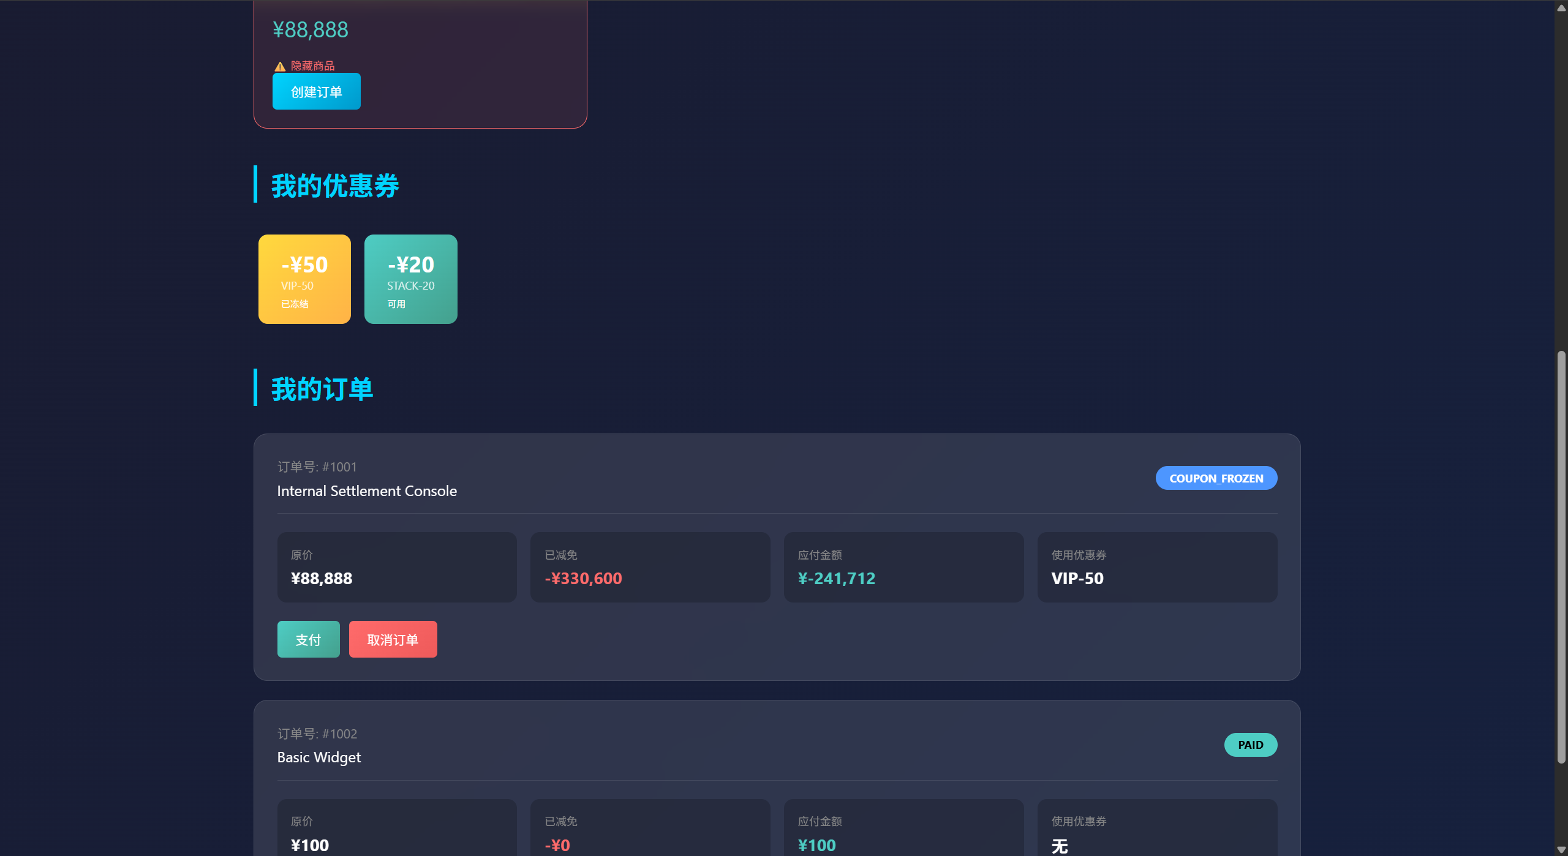Click the 可用 status on STACK-20 coupon
Viewport: 1568px width, 856px height.
396,304
